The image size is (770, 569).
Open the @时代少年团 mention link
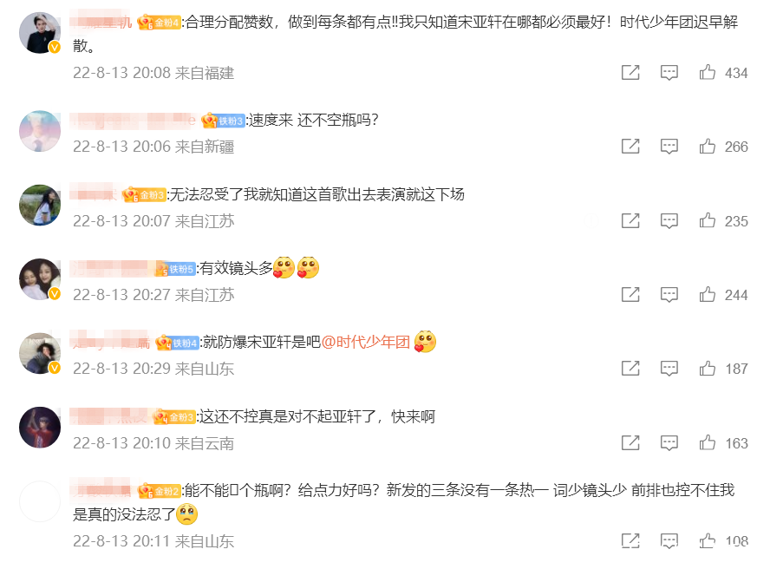pos(365,342)
